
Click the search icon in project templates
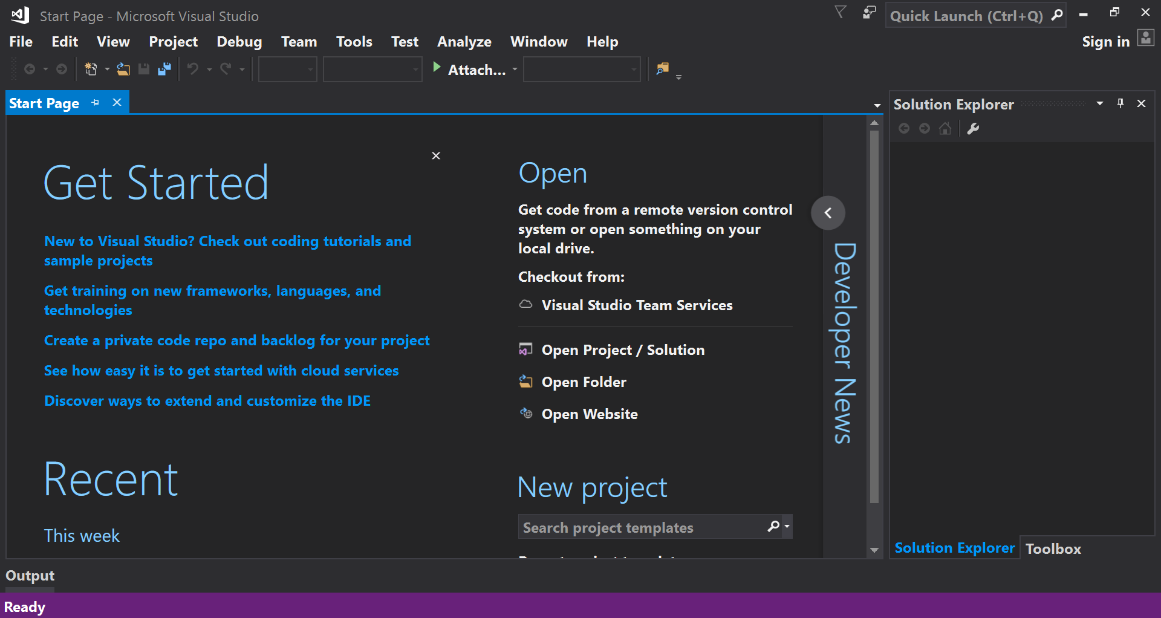point(773,527)
